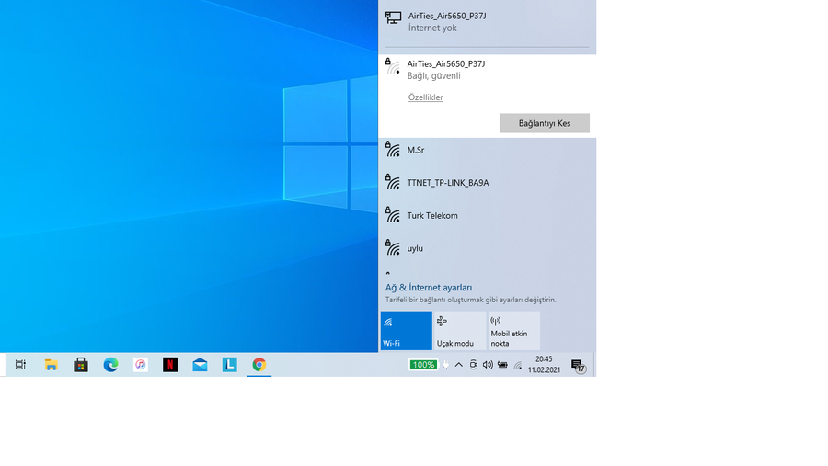Screen dimensions: 828x466
Task: Open the Action Center notifications icon
Action: click(x=579, y=365)
